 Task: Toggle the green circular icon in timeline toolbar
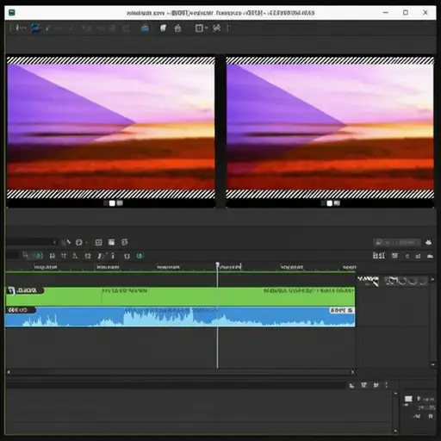click(39, 256)
